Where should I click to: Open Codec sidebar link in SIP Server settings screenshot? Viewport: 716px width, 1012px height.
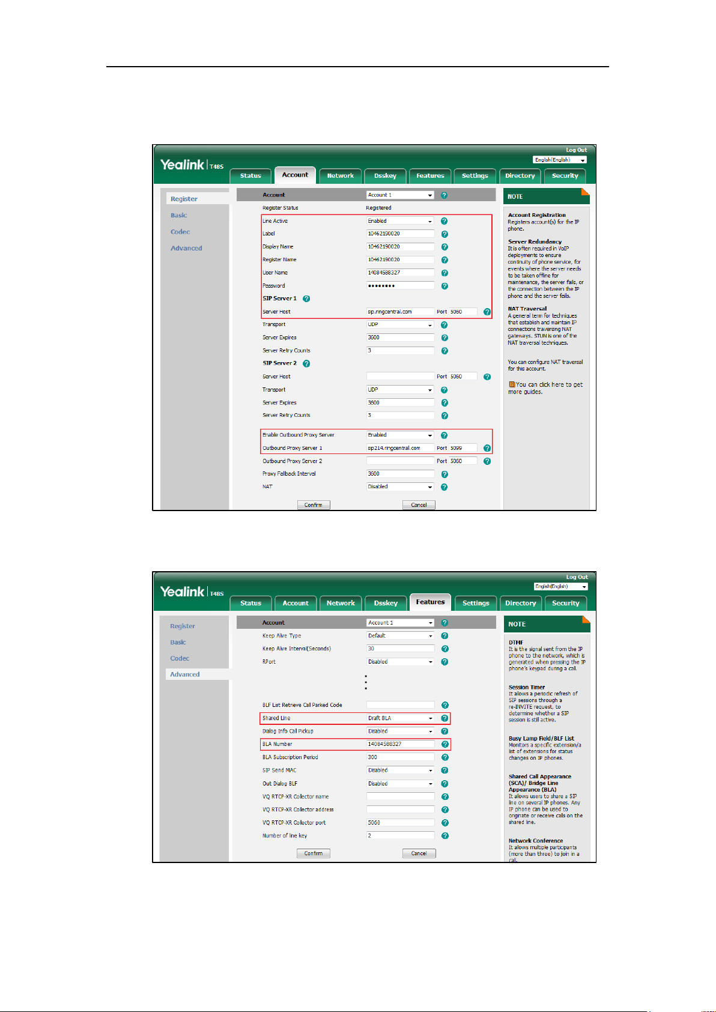[180, 232]
